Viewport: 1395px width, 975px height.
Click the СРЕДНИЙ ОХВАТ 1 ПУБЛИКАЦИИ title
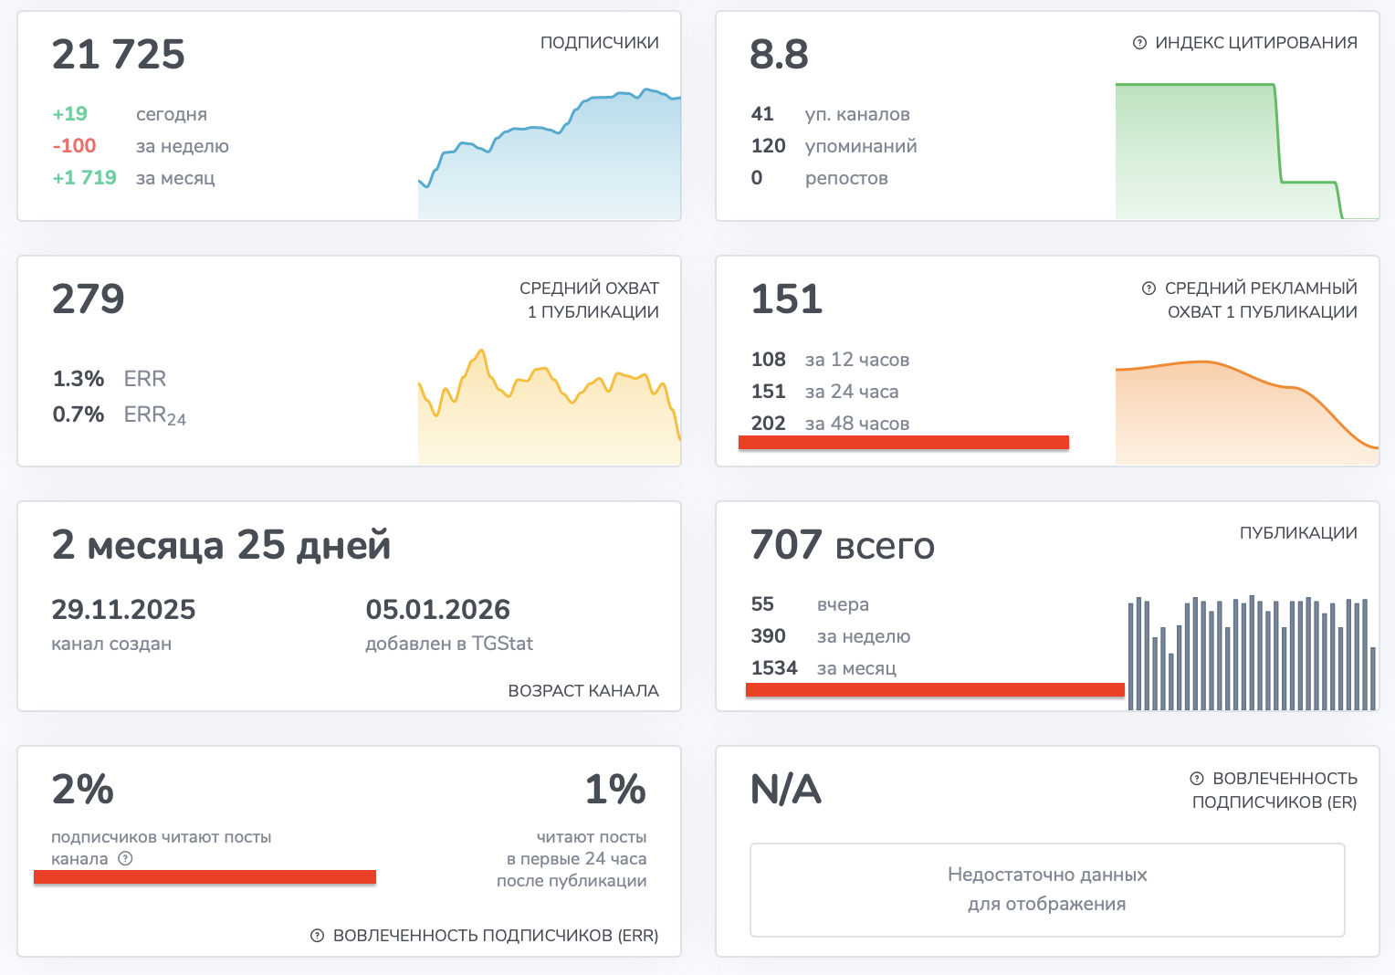point(590,299)
